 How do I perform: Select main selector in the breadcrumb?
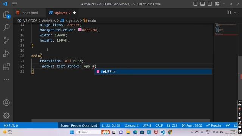point(92,20)
